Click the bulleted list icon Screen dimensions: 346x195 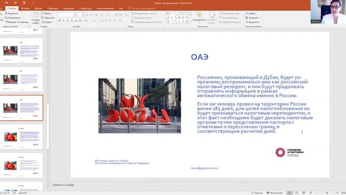coord(102,15)
